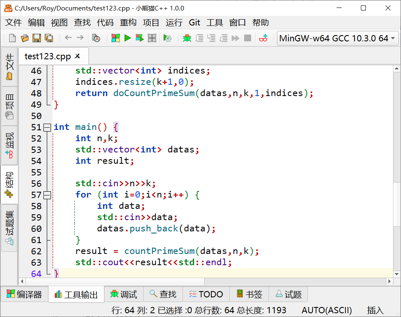This screenshot has width=401, height=317.
Task: Click the horizontal scrollbar right arrow
Action: 389,281
